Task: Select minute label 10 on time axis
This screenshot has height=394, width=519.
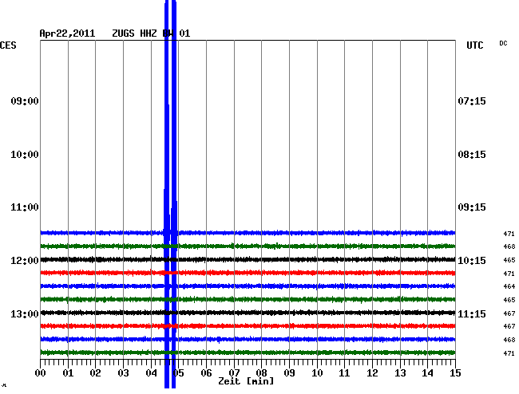Action: point(317,373)
